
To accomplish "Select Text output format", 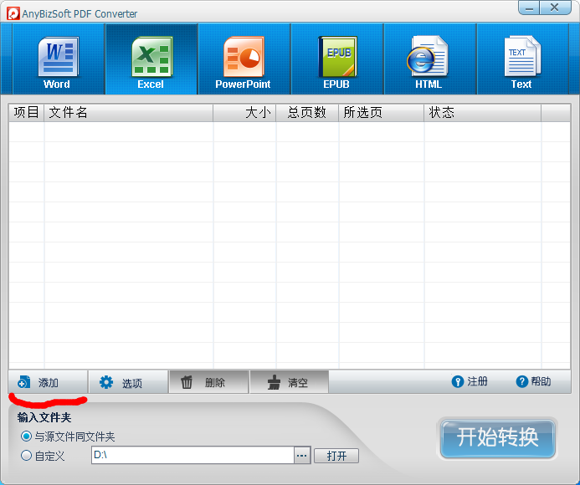I will (x=522, y=59).
